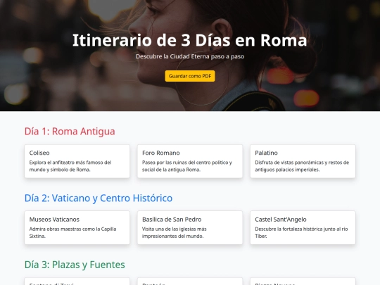The width and height of the screenshot is (380, 285).
Task: Open the Palatino card title
Action: pyautogui.click(x=266, y=153)
